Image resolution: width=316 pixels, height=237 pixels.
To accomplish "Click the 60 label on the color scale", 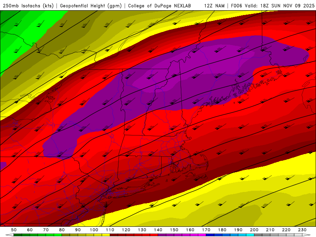I will 30,230.
